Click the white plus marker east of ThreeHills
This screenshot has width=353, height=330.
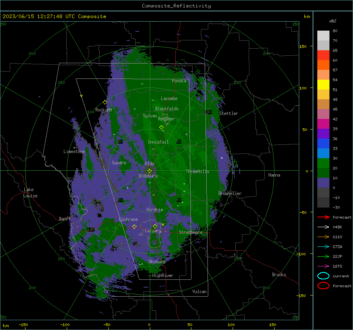[x=222, y=158]
